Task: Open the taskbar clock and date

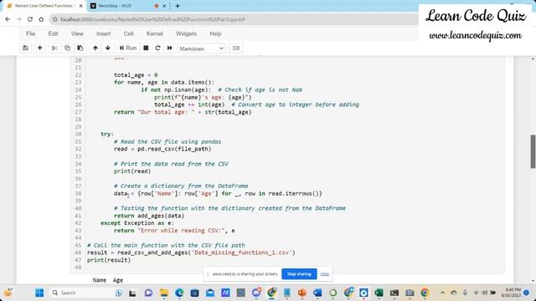Action: tap(511, 293)
